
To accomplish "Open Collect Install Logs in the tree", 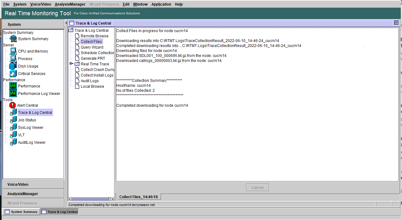I will point(97,75).
